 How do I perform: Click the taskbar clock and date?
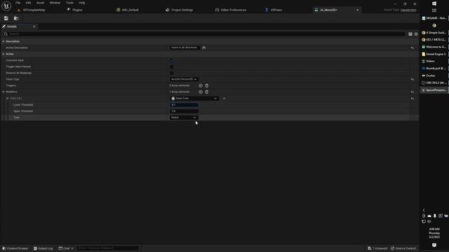(x=434, y=233)
